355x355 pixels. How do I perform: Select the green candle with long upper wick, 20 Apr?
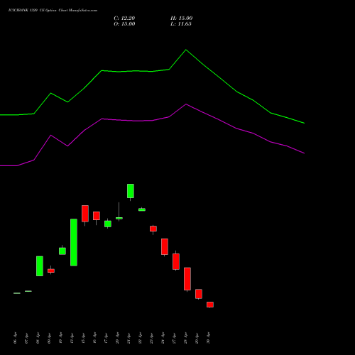click(x=119, y=218)
